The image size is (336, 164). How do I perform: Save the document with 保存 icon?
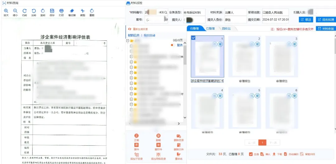[x=52, y=11]
